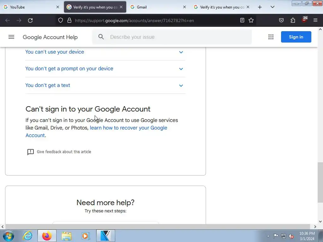This screenshot has width=323, height=242.
Task: Open tracking protection shield icon
Action: pyautogui.click(x=60, y=20)
